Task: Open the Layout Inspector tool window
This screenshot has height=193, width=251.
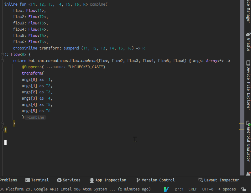Action: tap(219, 180)
